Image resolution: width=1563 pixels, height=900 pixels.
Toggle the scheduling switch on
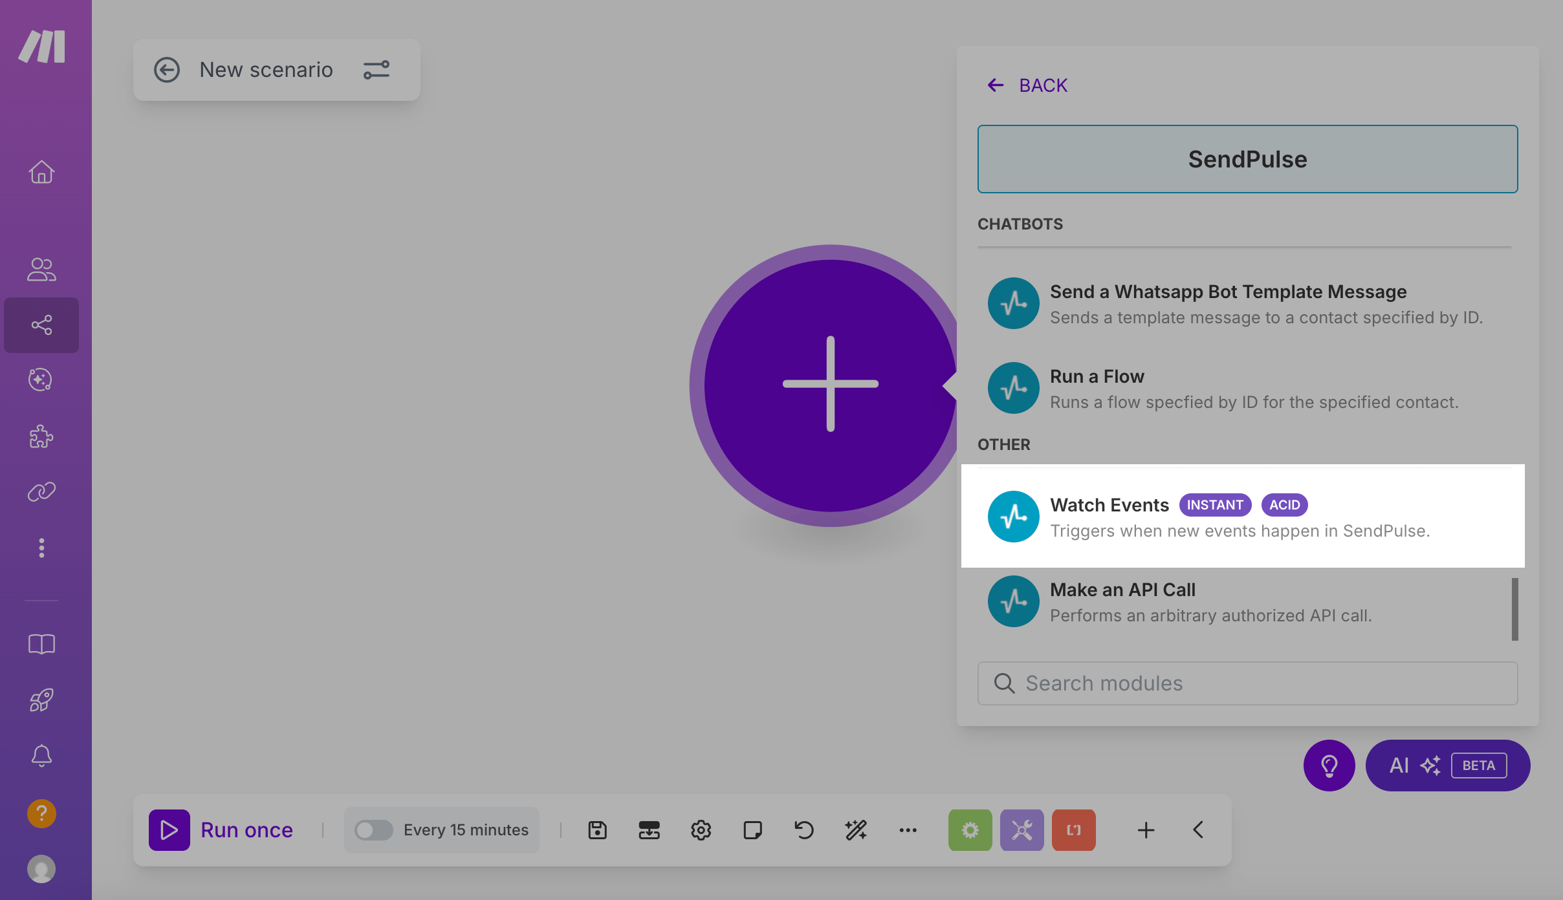tap(373, 830)
